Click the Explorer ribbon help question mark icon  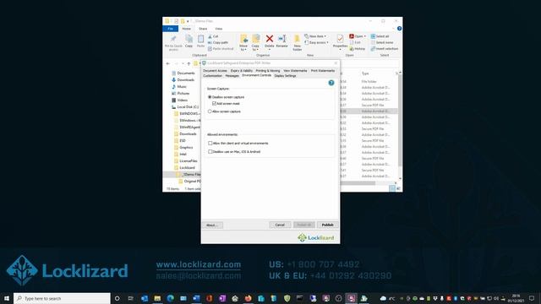pos(399,29)
